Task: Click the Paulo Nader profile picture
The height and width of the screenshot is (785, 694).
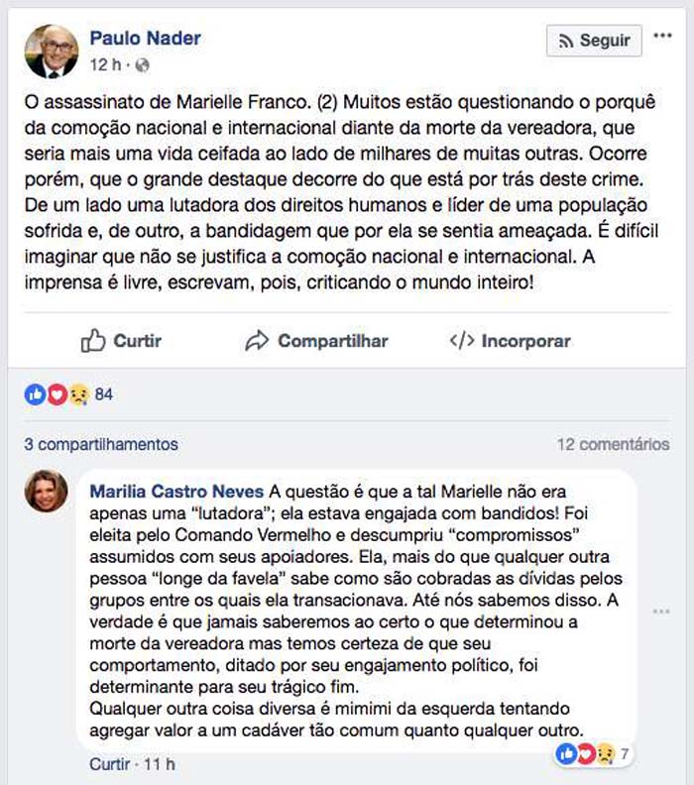Action: click(x=51, y=51)
